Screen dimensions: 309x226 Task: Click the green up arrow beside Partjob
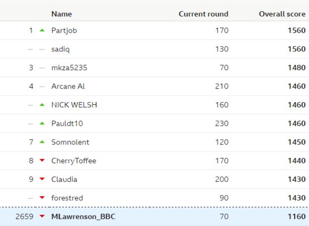42,30
